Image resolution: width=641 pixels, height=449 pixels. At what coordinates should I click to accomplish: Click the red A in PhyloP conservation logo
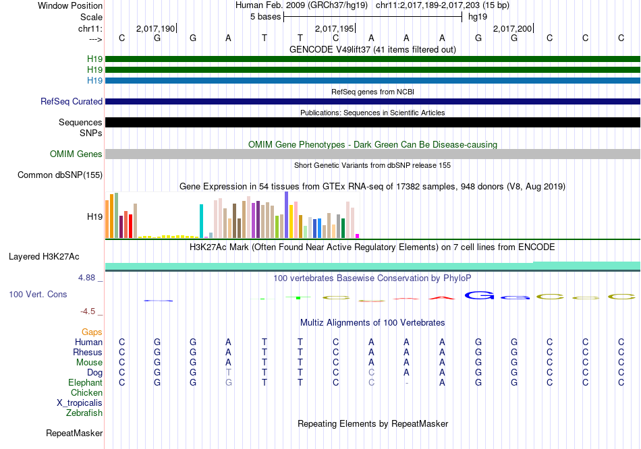pyautogui.click(x=442, y=298)
